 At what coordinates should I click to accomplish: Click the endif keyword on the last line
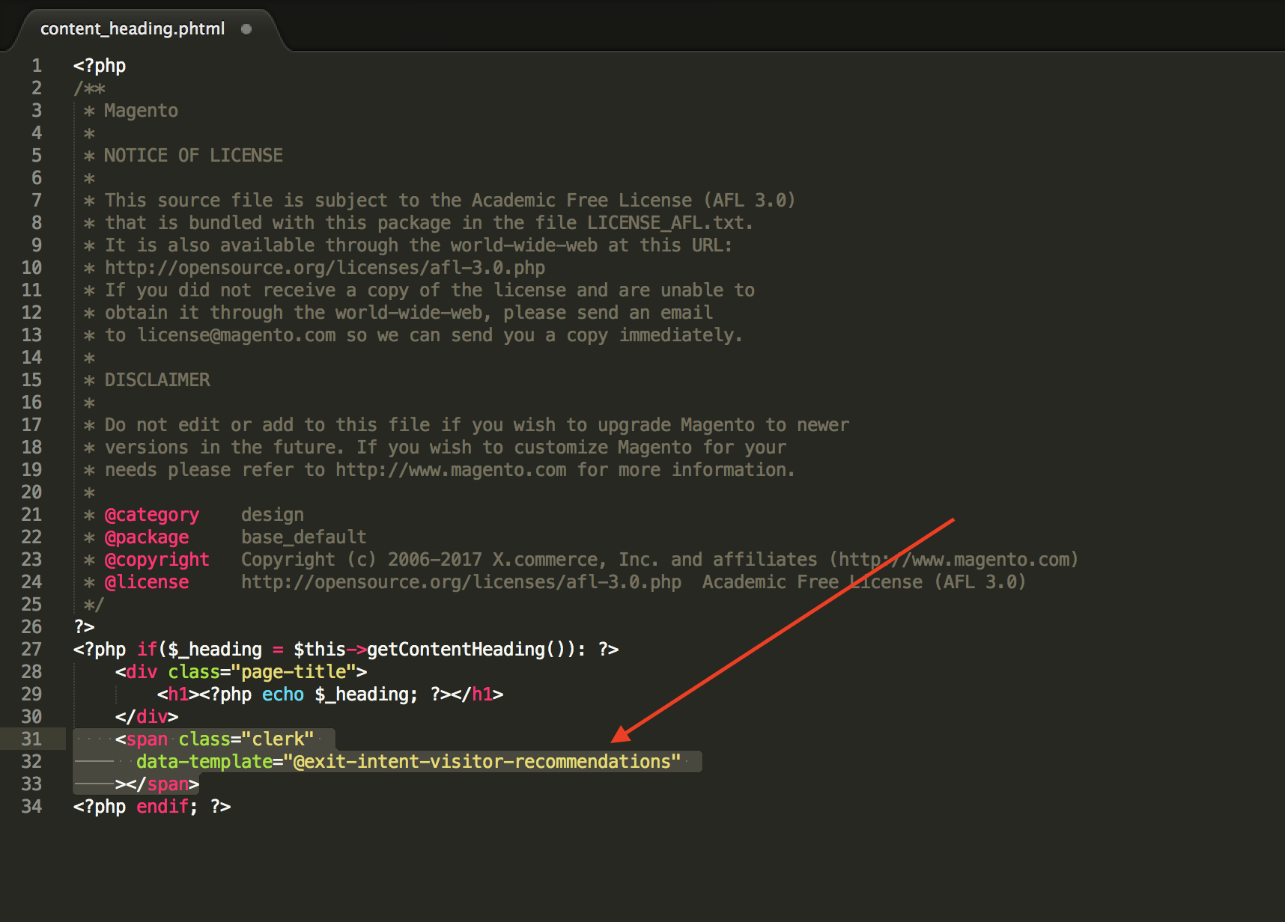coord(162,807)
